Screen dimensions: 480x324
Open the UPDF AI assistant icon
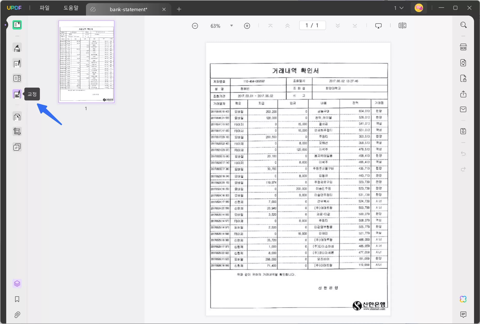463,299
